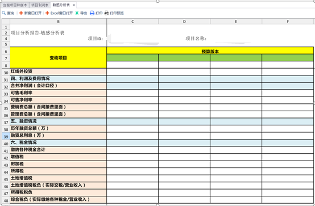Image resolution: width=315 pixels, height=206 pixels.
Task: Select the 历年融资总额(万) cell
Action: pos(58,129)
